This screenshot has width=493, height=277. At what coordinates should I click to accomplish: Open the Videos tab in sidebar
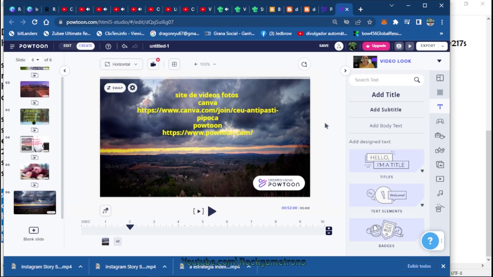coord(440,179)
